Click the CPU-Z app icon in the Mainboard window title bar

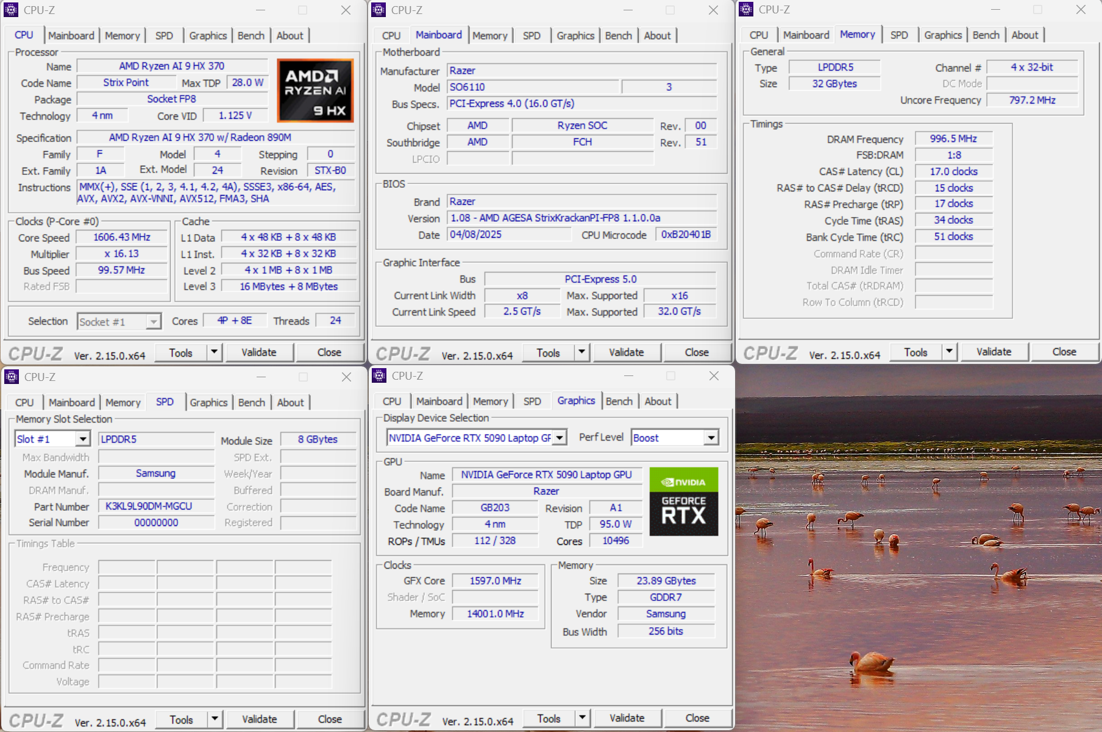coord(379,10)
